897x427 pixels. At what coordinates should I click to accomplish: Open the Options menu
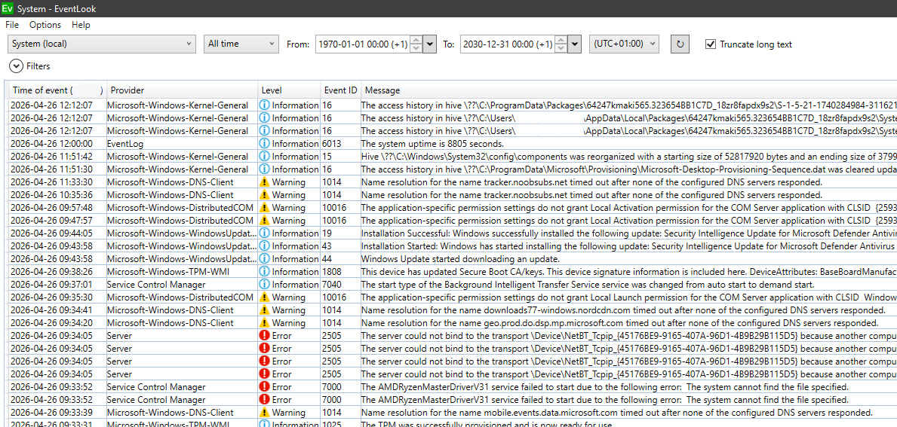pyautogui.click(x=45, y=25)
